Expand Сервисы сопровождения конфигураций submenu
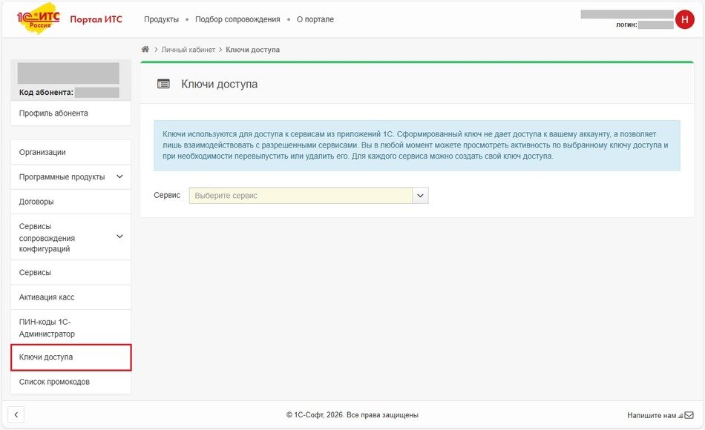Image resolution: width=705 pixels, height=430 pixels. click(x=119, y=236)
